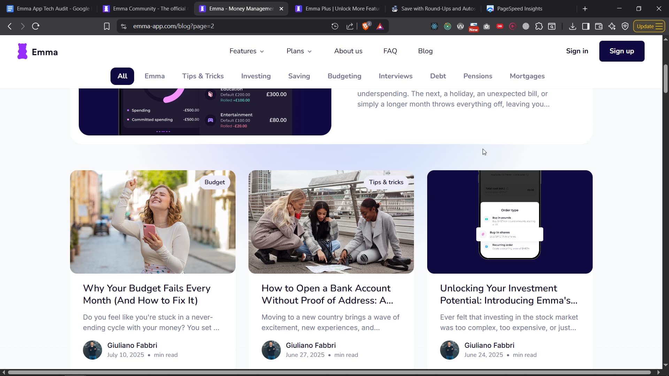This screenshot has width=669, height=376.
Task: Open browsing history clock icon
Action: pos(335,26)
